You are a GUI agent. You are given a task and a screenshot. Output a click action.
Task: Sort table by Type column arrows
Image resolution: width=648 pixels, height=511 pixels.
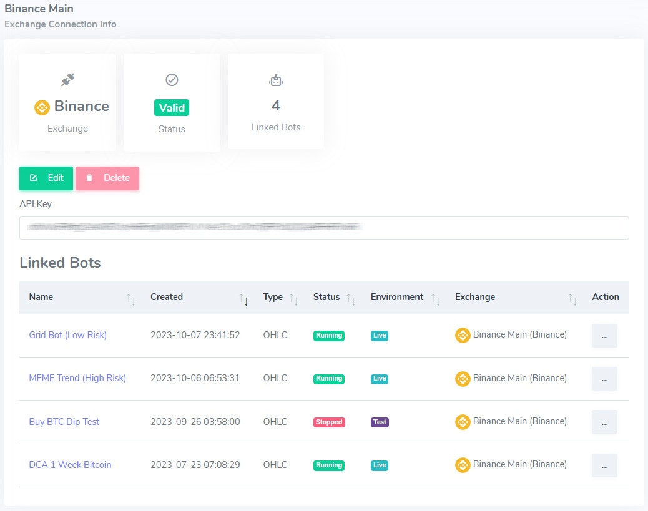(294, 299)
